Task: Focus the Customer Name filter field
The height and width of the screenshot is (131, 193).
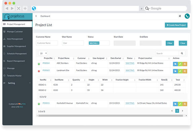Action: (x=47, y=43)
